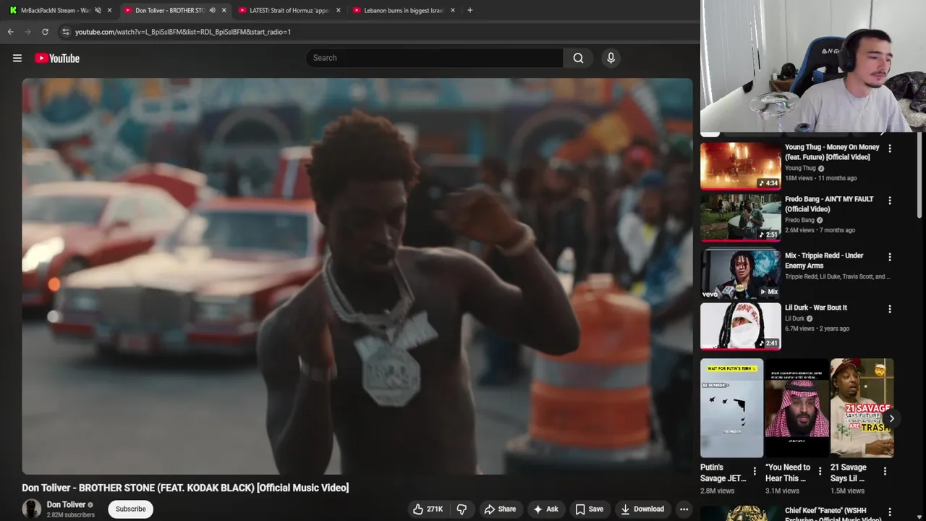926x521 pixels.
Task: Click the video title BROTHER STONE text
Action: 185,488
